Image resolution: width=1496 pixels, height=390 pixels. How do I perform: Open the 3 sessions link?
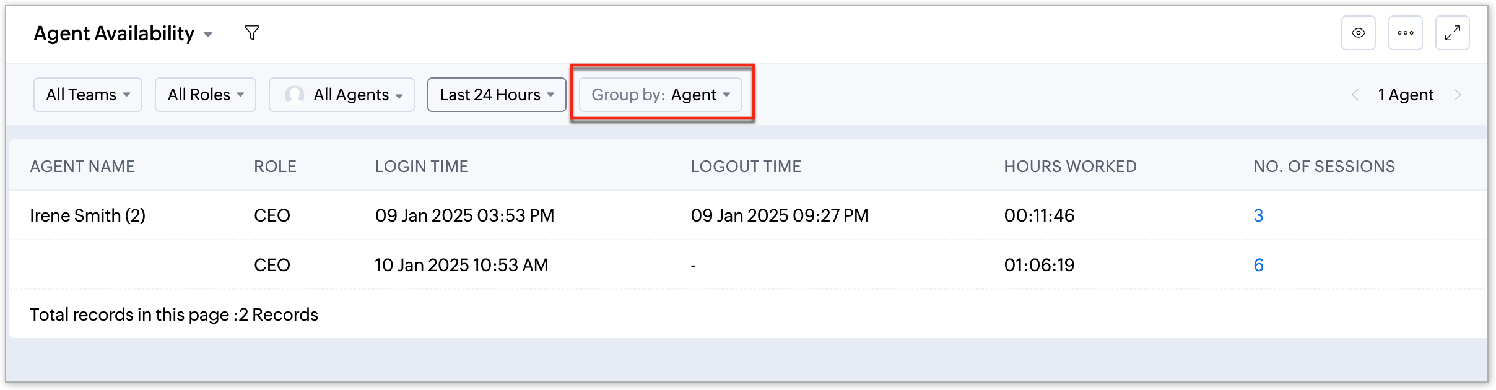click(1258, 215)
